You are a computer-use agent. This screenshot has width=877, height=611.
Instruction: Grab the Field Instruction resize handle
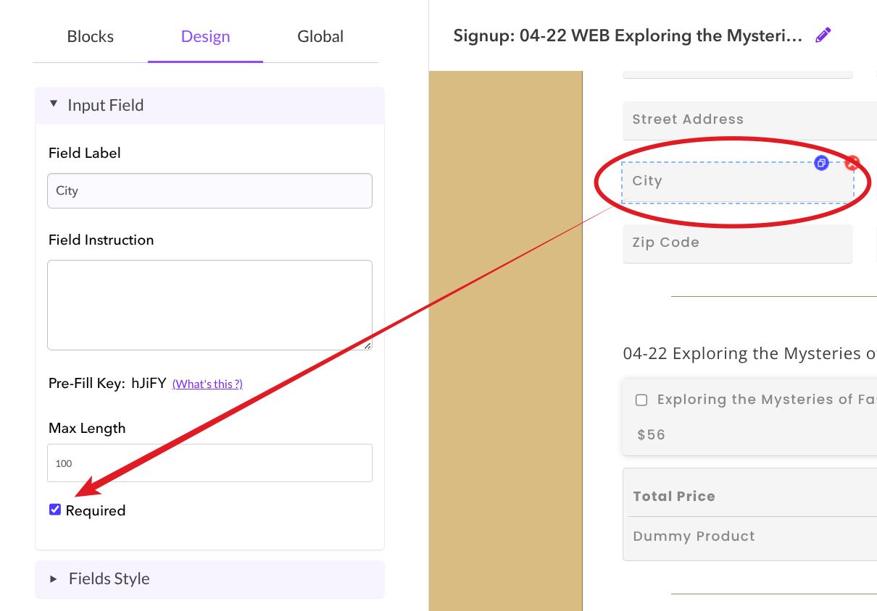pyautogui.click(x=367, y=345)
